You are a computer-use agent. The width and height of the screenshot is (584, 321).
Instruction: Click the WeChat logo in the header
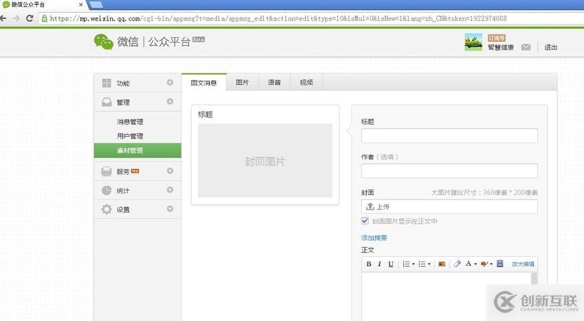[104, 42]
